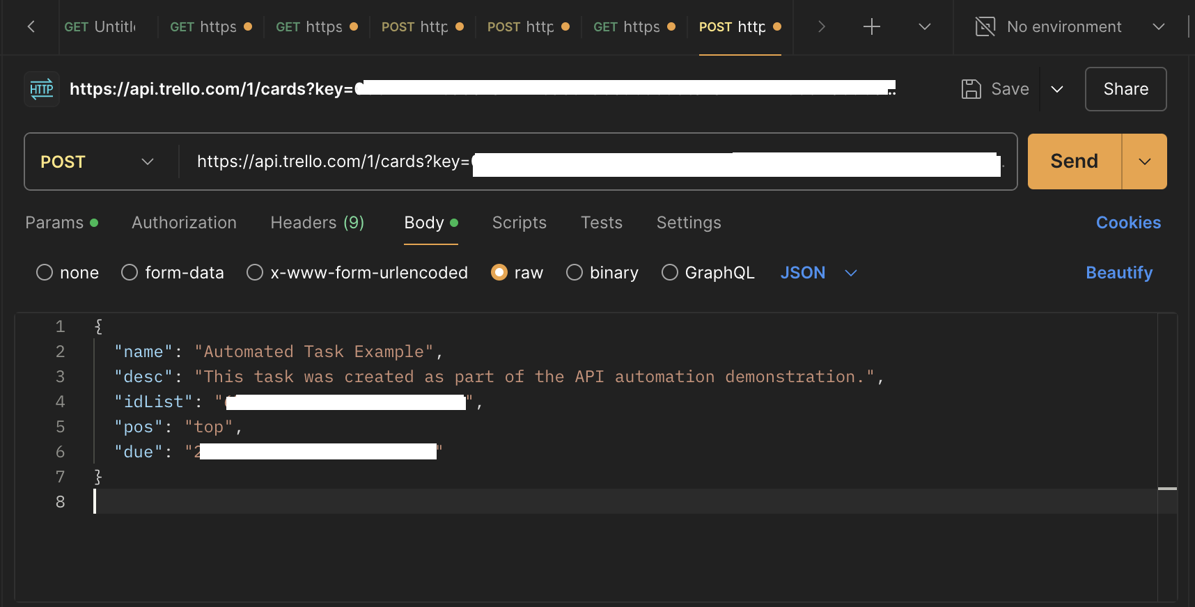Select x-www-form-urlencoded body type
The image size is (1195, 607).
pyautogui.click(x=357, y=273)
